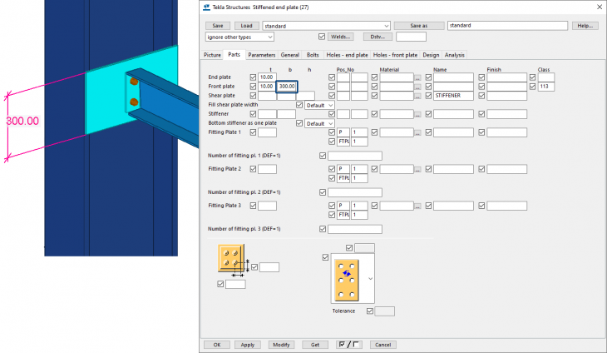Click the check-all toggle icon beside Get button

coord(348,345)
